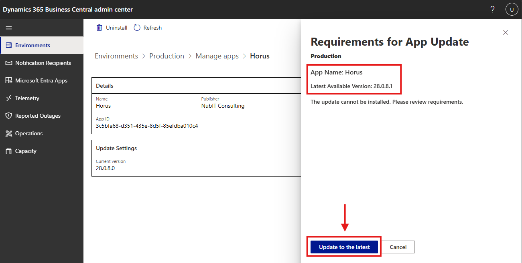Screen dimensions: 522x263
Task: Click the Uninstall command
Action: [x=112, y=28]
